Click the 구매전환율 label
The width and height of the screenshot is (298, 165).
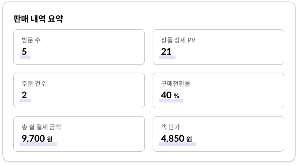click(175, 84)
